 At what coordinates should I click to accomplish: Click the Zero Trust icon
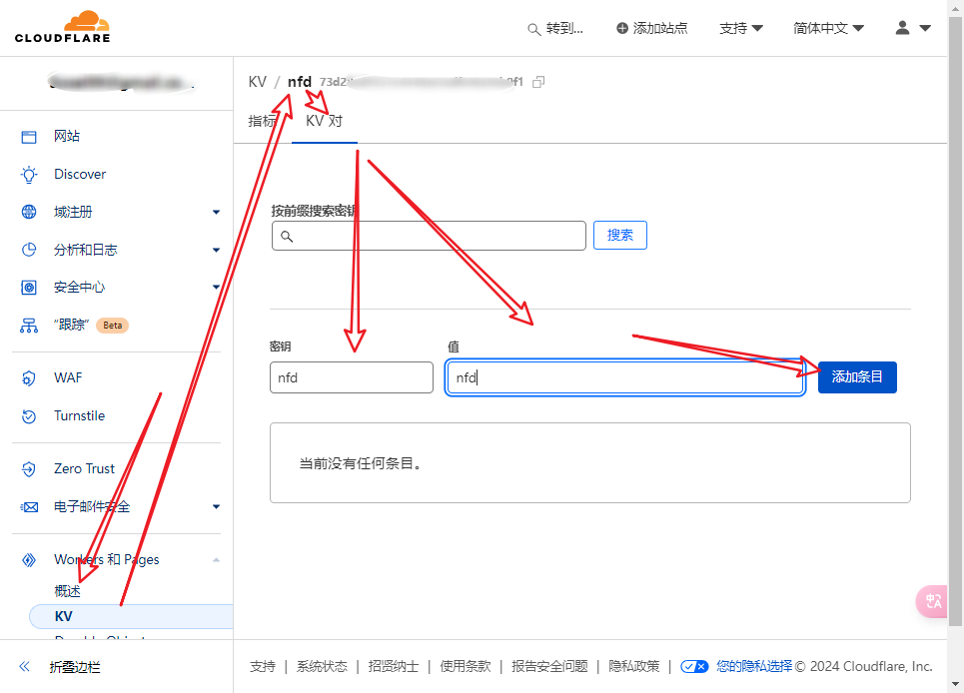coord(29,468)
